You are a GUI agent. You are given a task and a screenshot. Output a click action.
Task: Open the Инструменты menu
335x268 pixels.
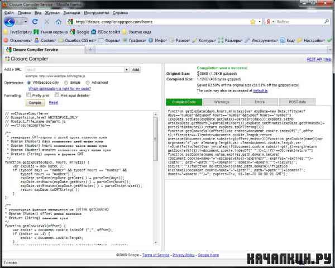coord(97,13)
